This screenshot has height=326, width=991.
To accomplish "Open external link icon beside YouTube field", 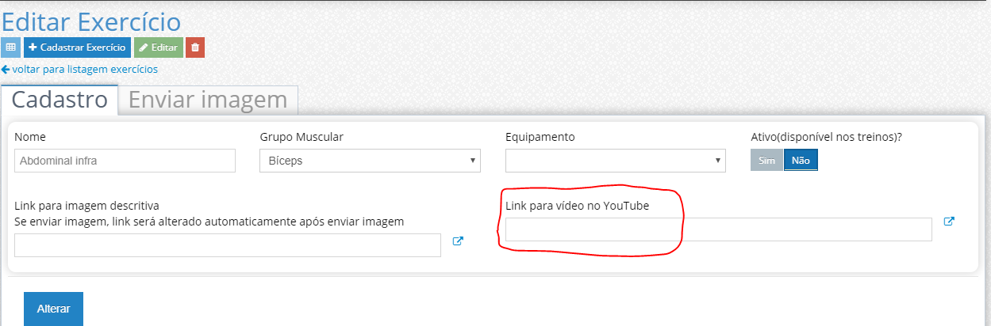I will point(949,222).
